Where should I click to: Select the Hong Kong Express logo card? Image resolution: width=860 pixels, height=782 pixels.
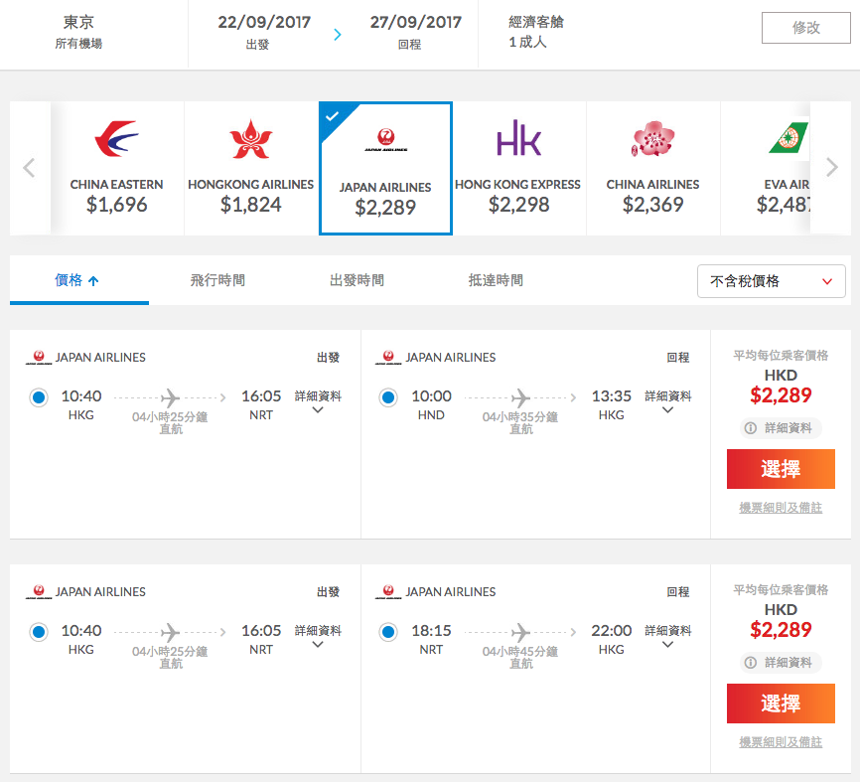tap(518, 169)
